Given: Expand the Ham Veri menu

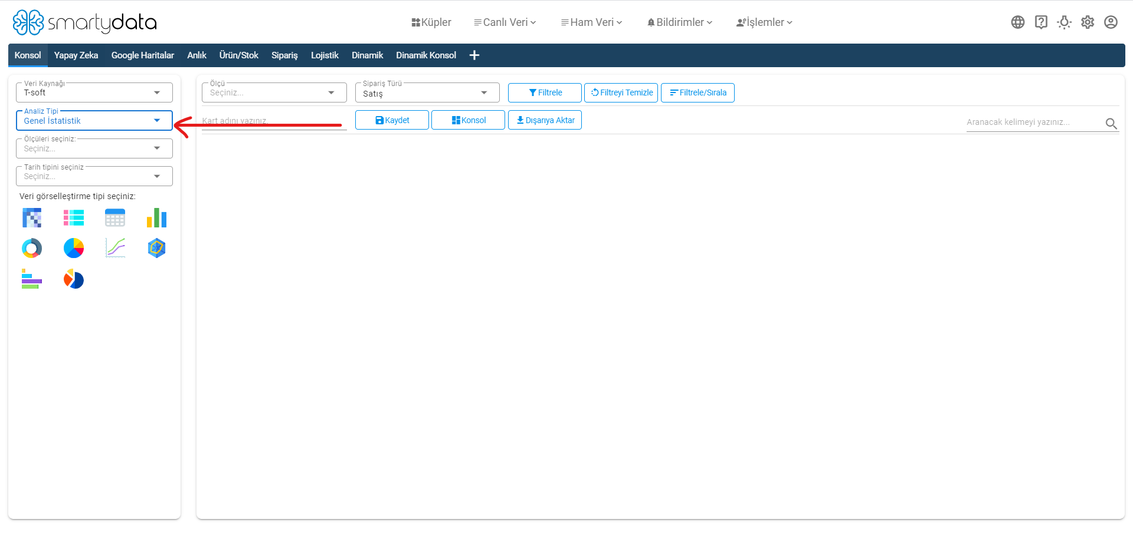Looking at the screenshot, I should [x=592, y=22].
